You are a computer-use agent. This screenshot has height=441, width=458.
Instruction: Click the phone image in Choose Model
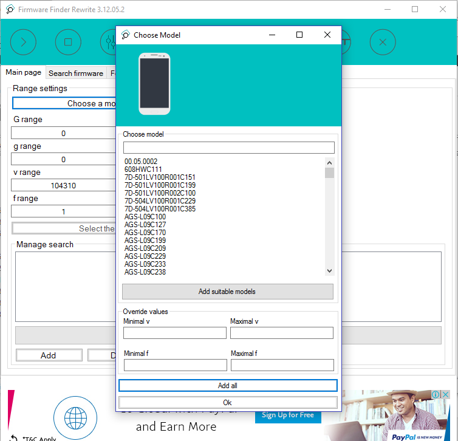coord(154,84)
